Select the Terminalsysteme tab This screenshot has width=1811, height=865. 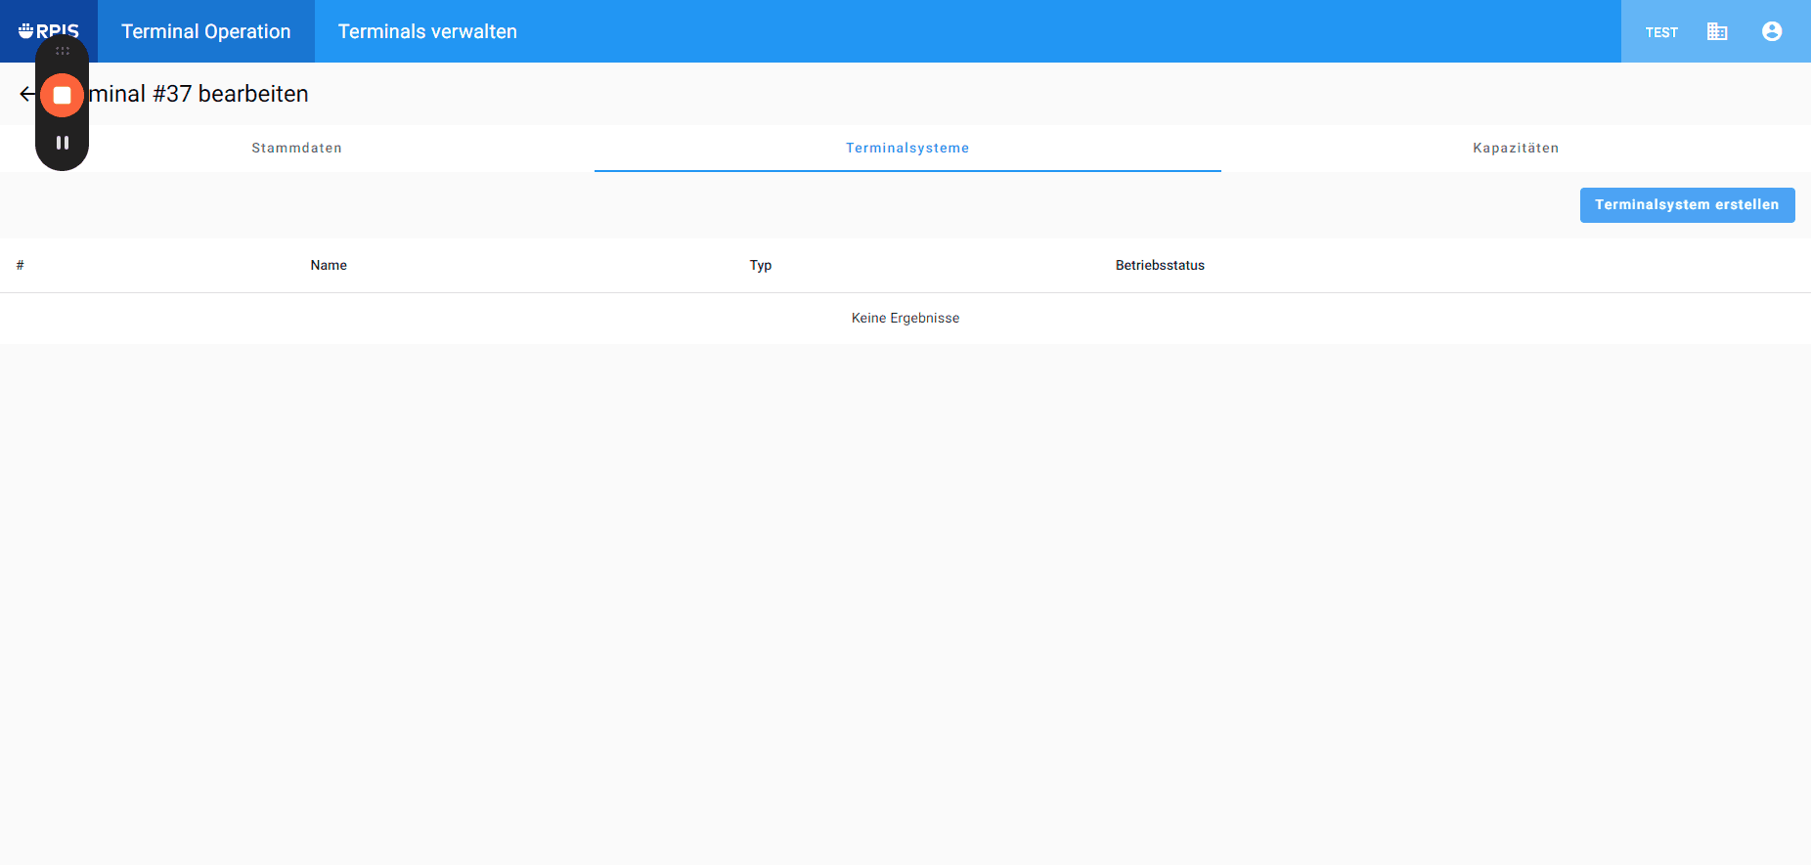pyautogui.click(x=907, y=148)
